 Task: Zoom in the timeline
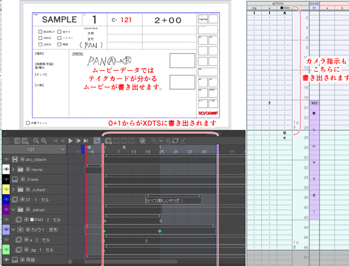tap(44, 141)
